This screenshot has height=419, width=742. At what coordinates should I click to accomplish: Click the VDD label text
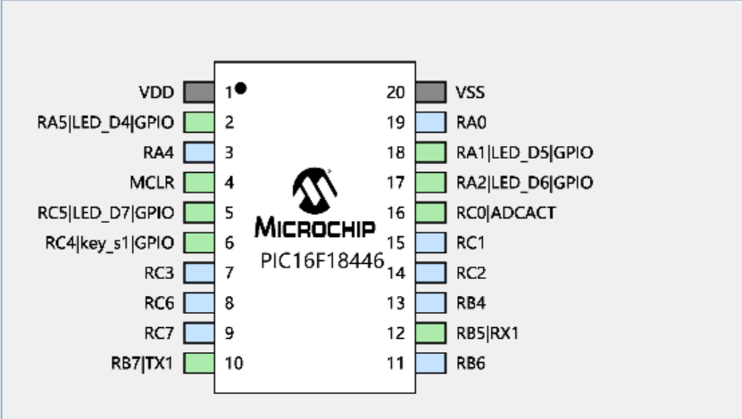tap(156, 93)
